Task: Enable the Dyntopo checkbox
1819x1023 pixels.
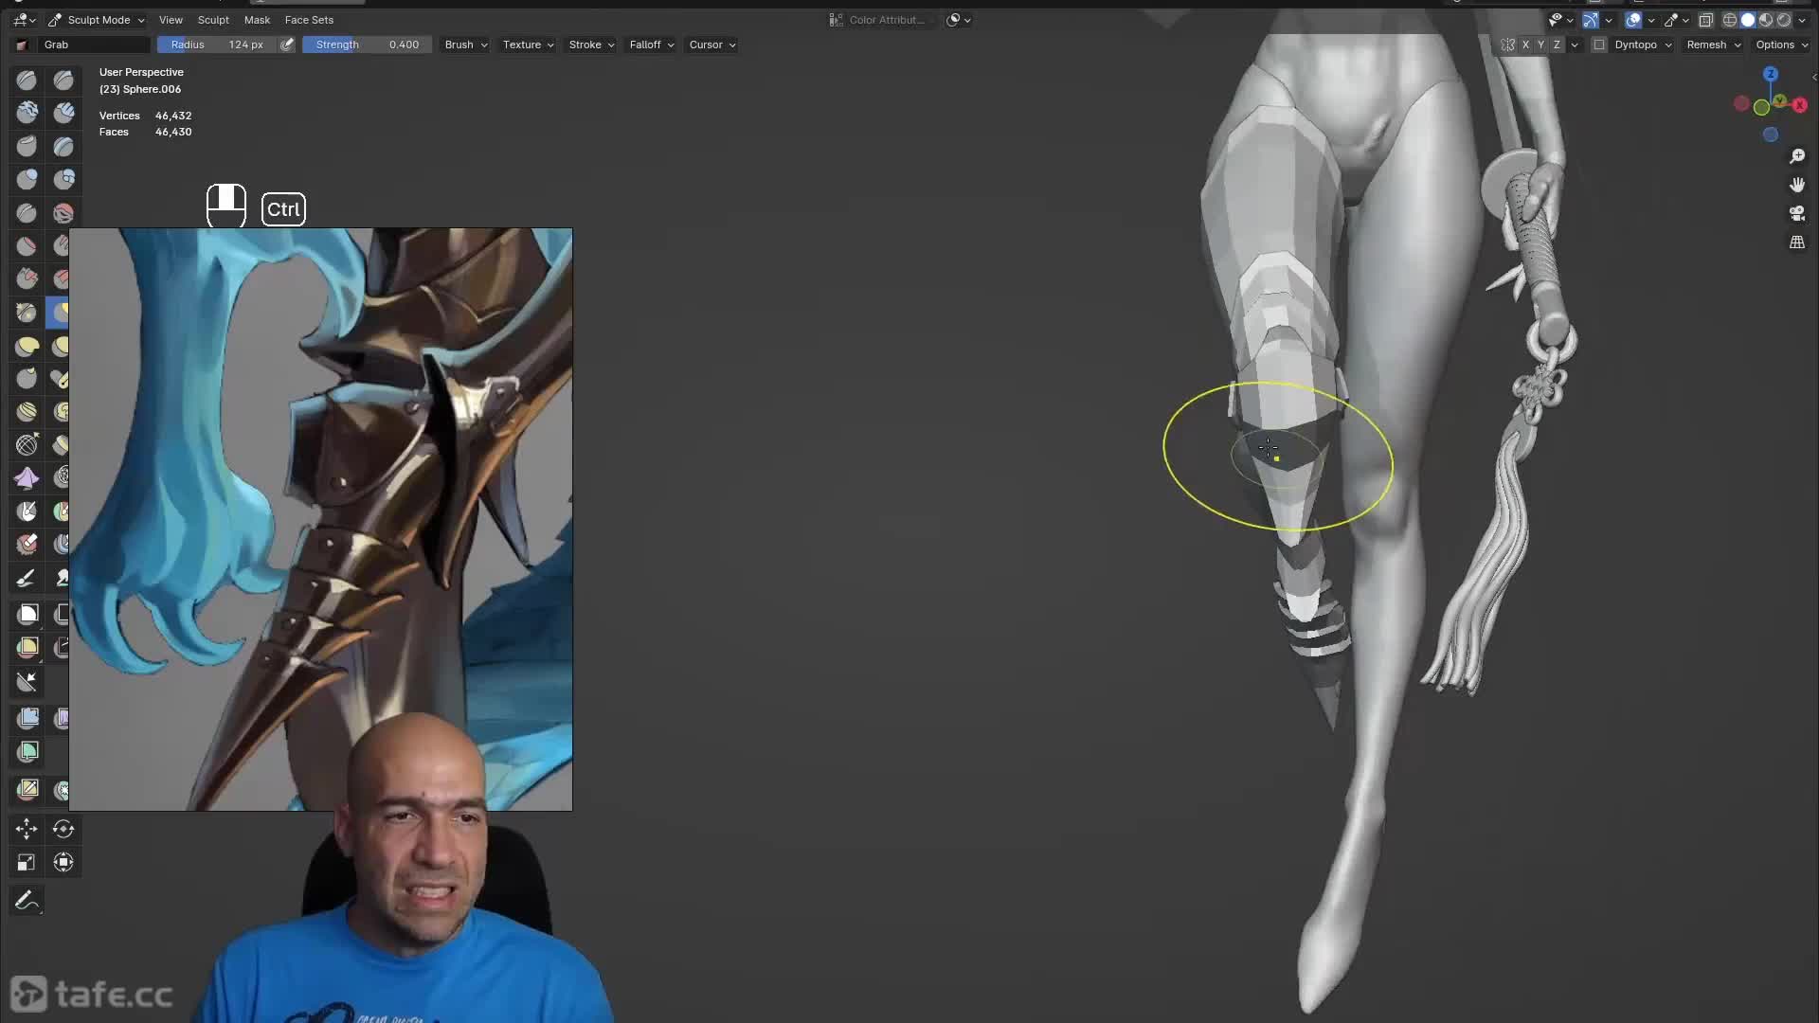Action: coord(1599,45)
